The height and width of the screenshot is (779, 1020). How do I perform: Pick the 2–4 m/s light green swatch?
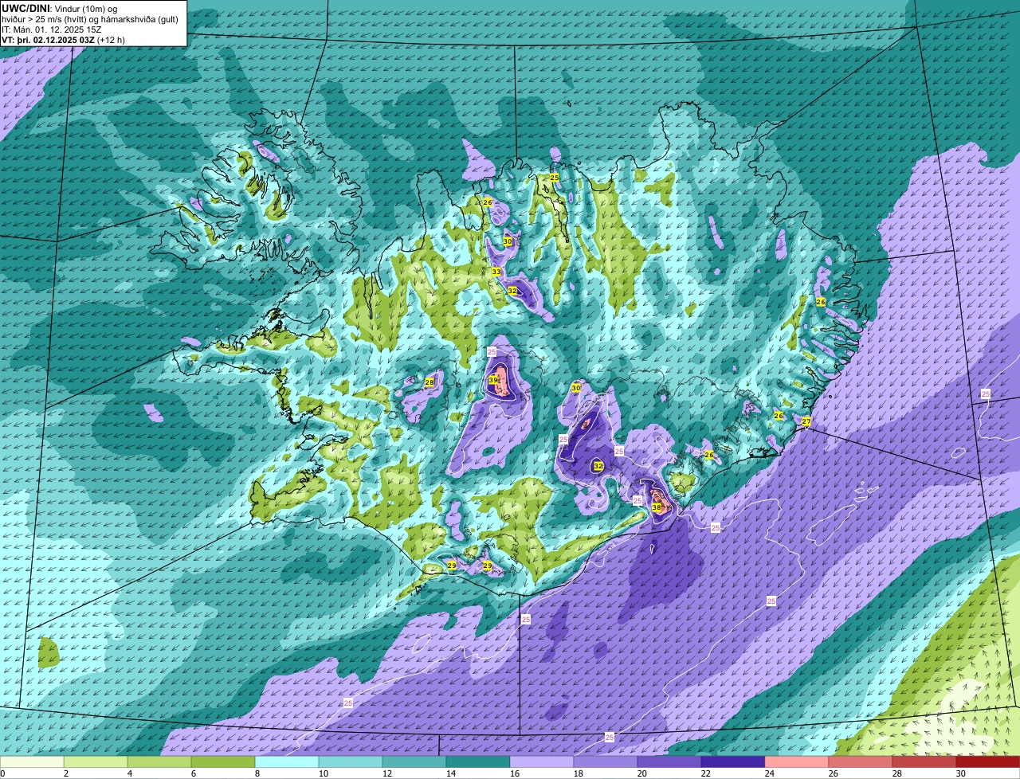96,762
